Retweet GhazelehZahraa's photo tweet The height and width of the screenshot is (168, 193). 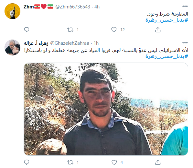click(70, 162)
